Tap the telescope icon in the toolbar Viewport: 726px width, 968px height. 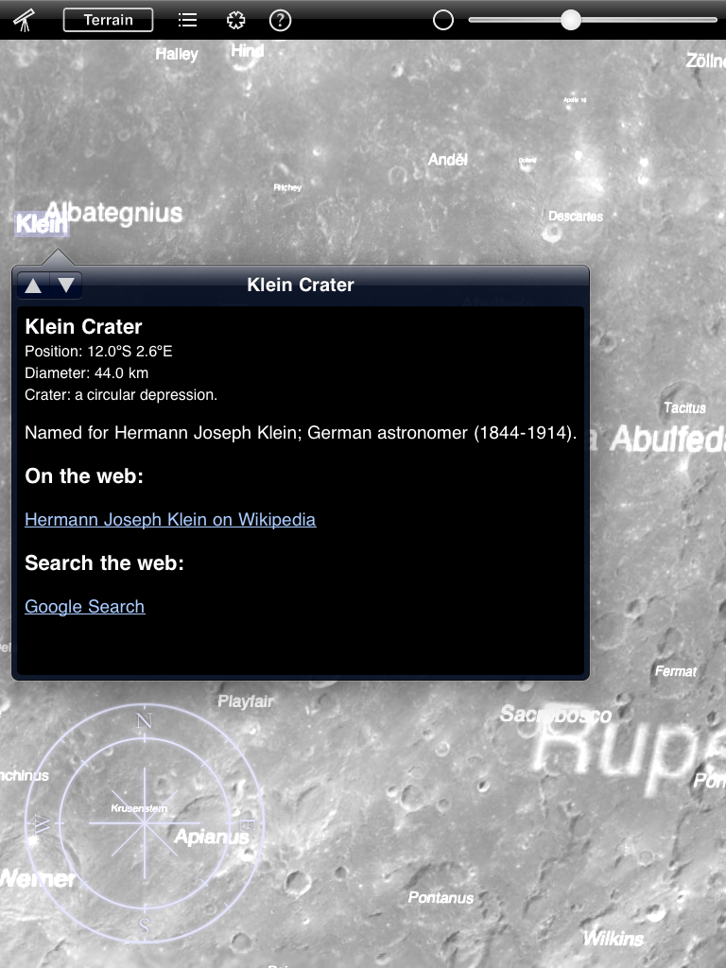[25, 20]
